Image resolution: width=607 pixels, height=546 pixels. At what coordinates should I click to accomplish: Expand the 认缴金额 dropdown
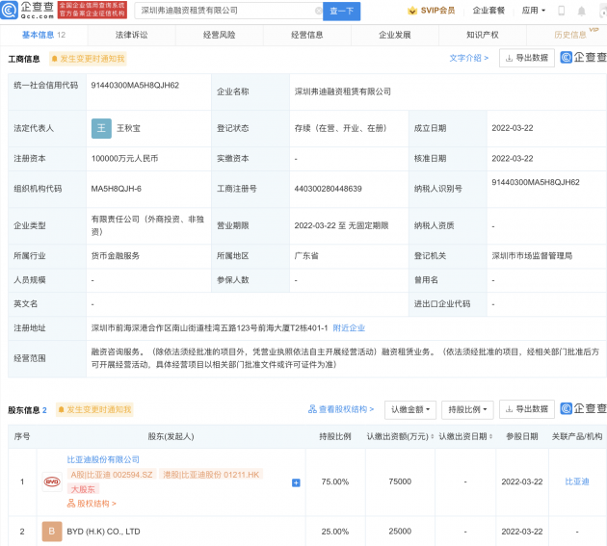pos(410,410)
